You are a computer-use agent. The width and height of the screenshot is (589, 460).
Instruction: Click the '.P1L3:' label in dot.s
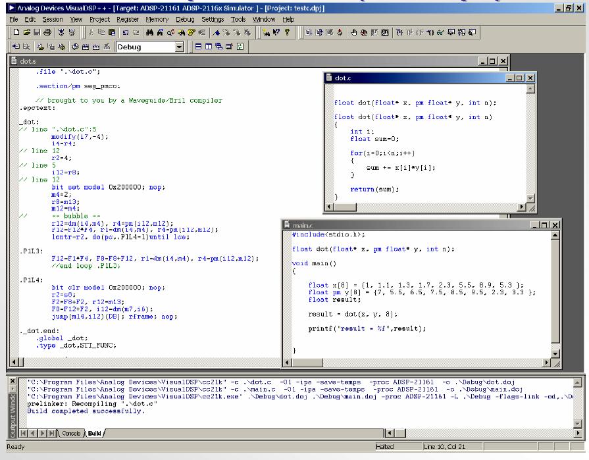click(x=31, y=251)
